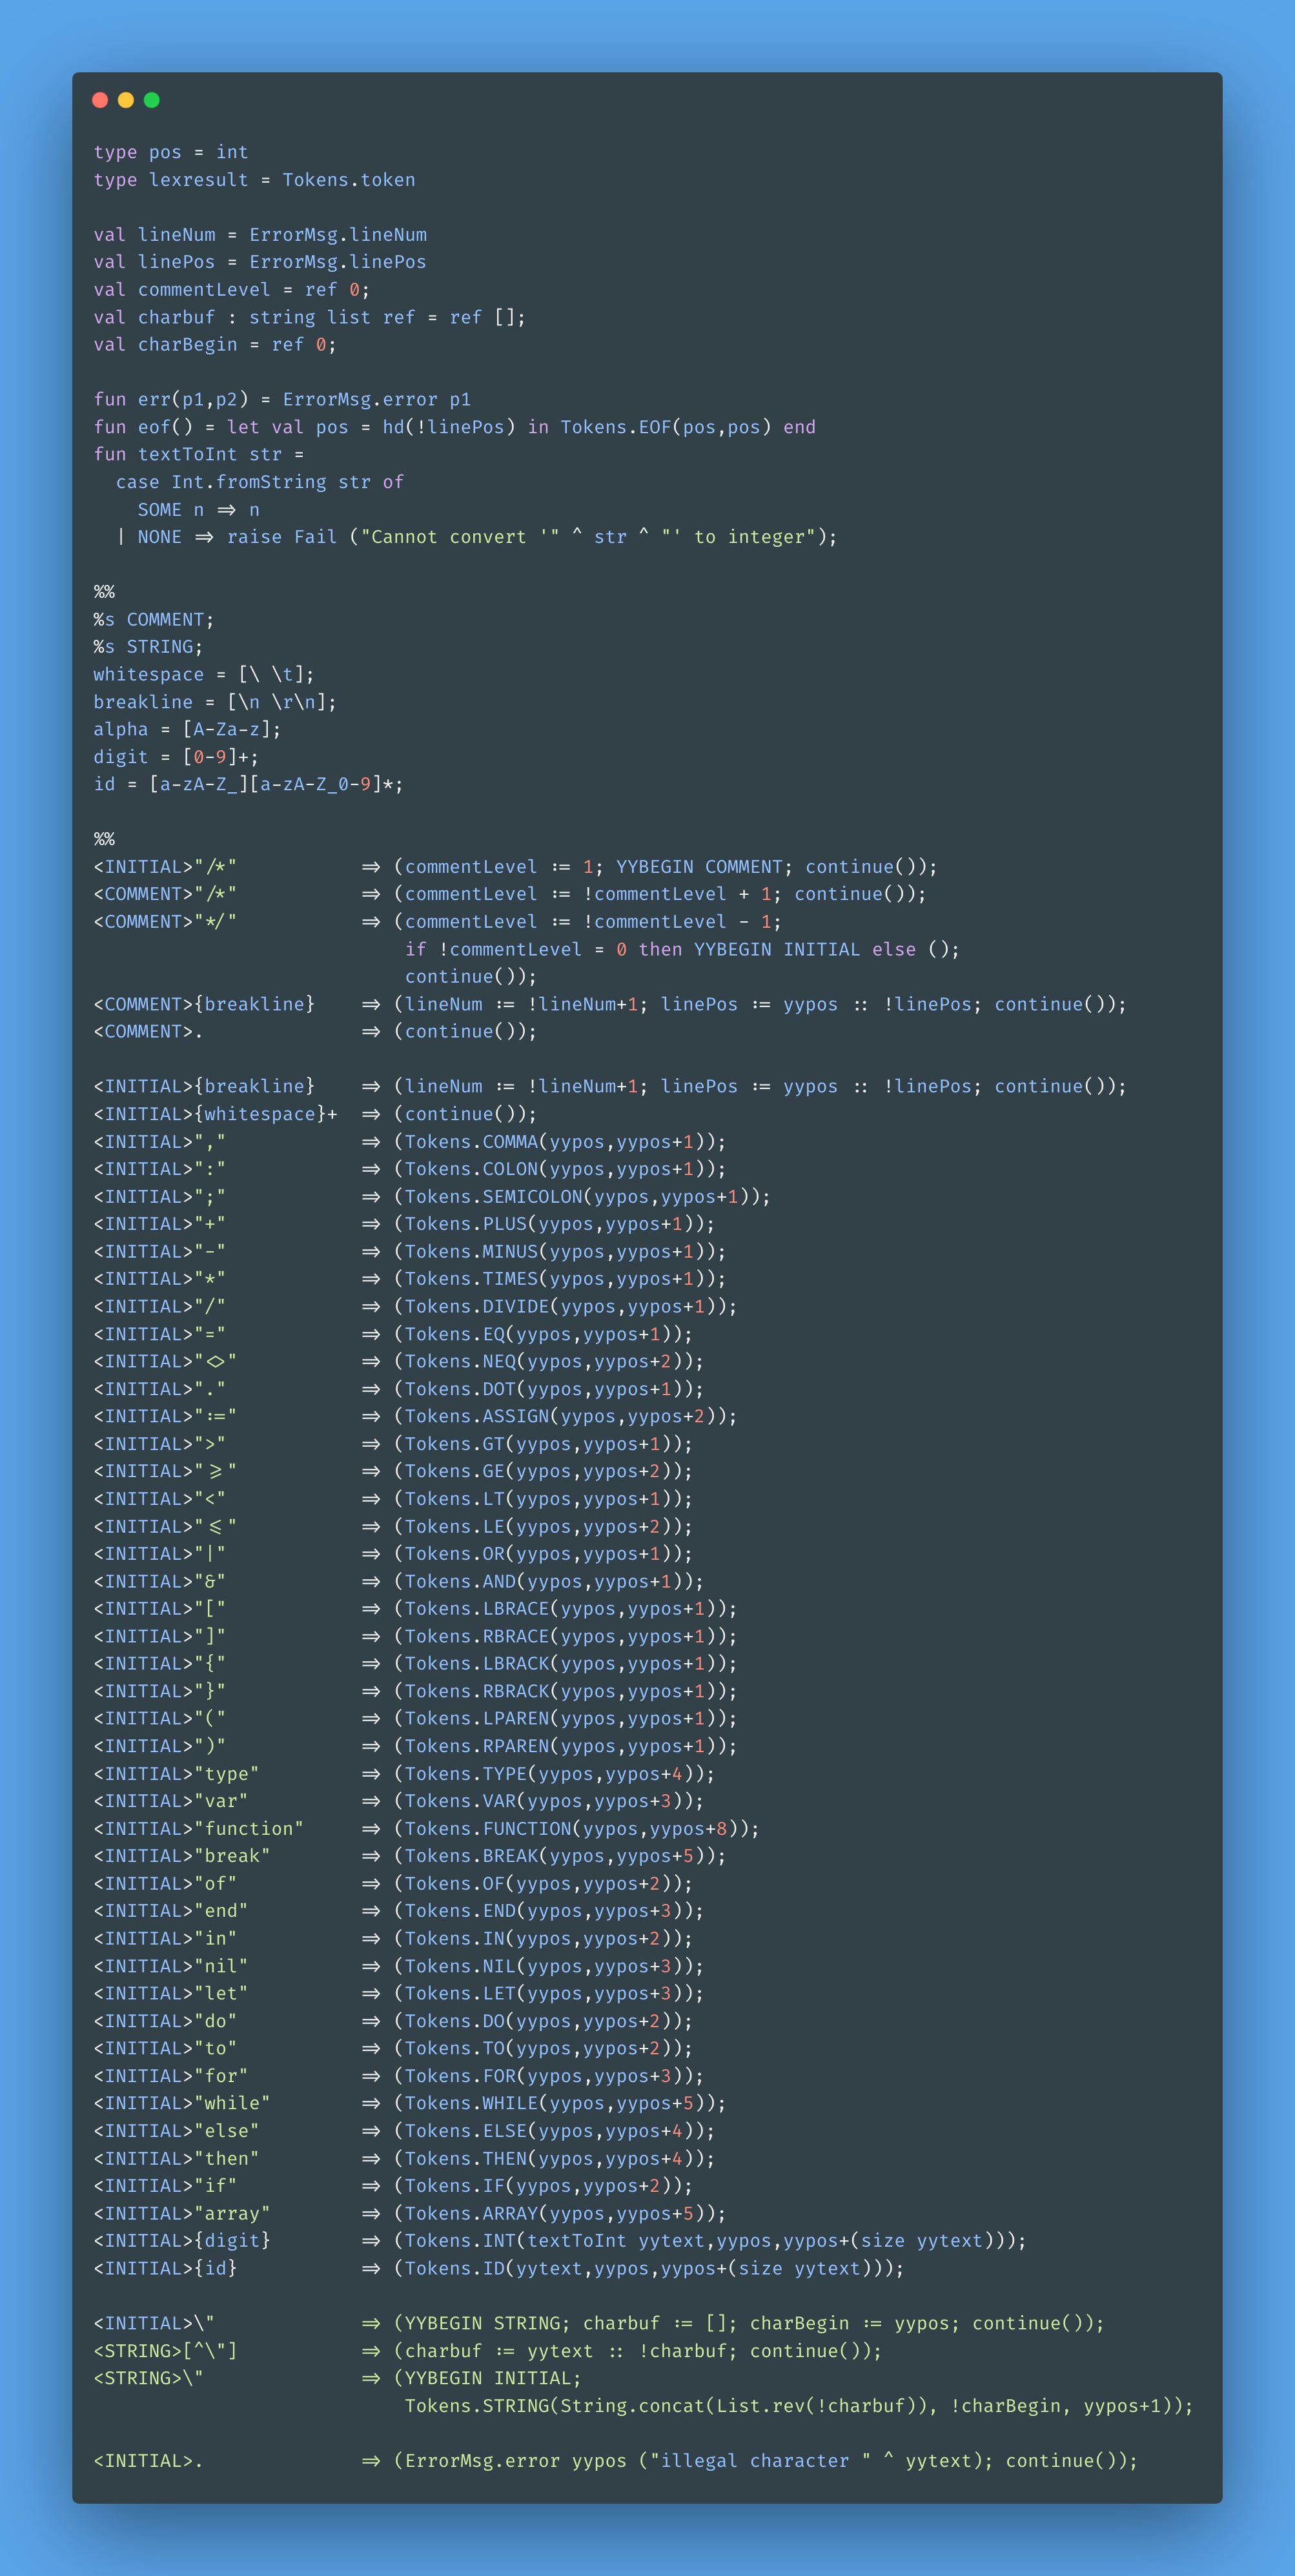Image resolution: width=1295 pixels, height=2576 pixels.
Task: Click 'YYBEGIN COMMENT' in the first rule
Action: point(699,867)
